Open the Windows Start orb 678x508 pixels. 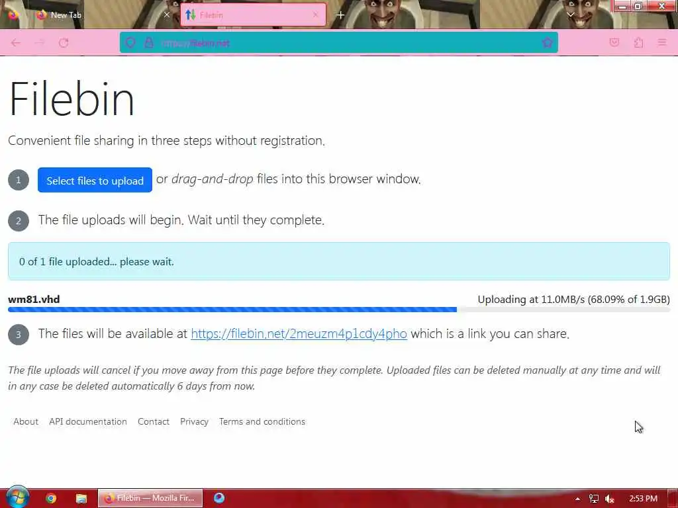(17, 497)
